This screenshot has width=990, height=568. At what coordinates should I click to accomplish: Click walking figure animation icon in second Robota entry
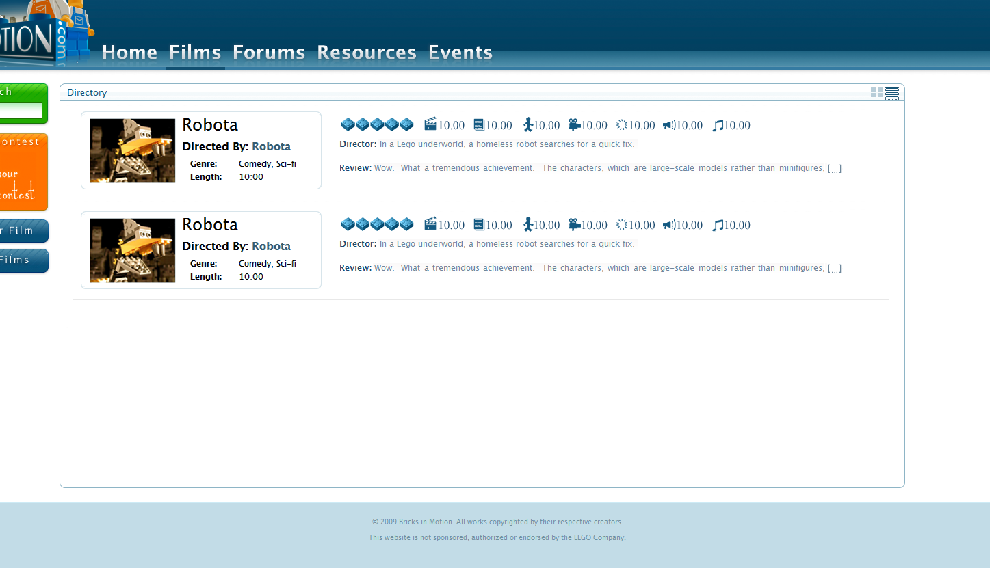click(x=527, y=224)
